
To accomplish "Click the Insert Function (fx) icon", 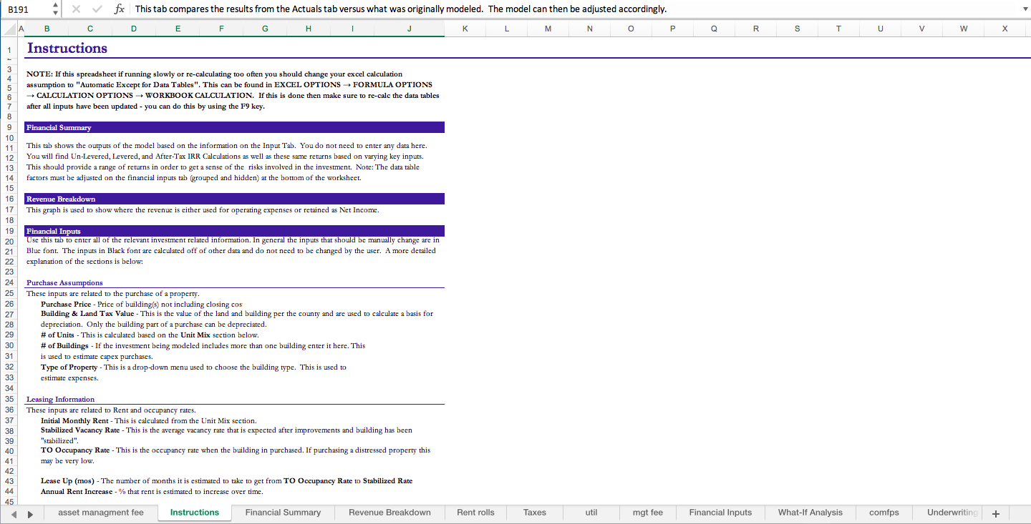I will (119, 9).
